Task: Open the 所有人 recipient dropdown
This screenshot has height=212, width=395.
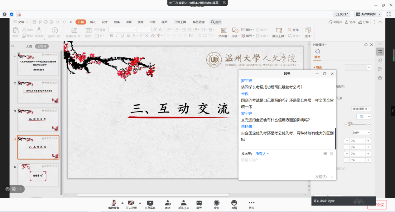Action: pos(262,154)
